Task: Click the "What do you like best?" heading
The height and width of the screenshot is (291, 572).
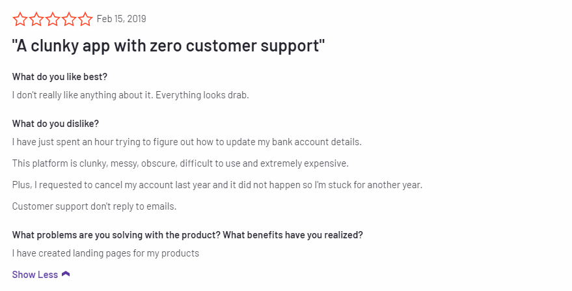Action: (60, 77)
